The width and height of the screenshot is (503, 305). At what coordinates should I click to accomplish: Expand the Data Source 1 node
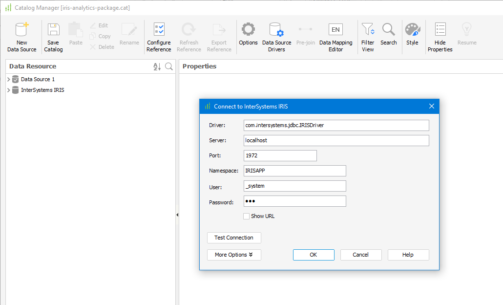(8, 79)
